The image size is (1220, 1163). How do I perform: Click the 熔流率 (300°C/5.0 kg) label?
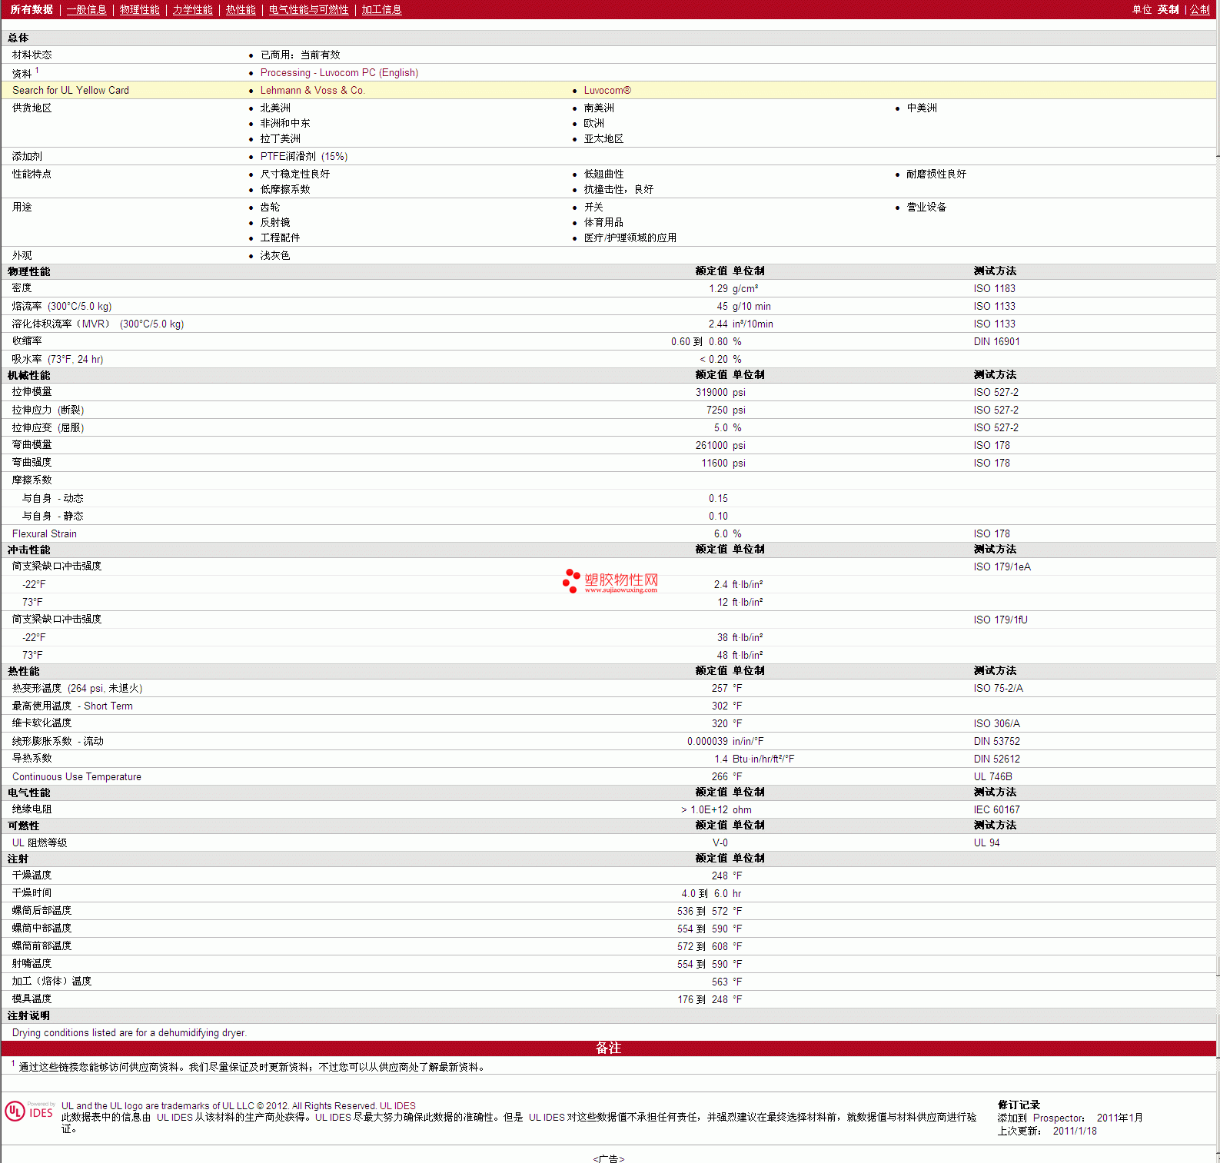(61, 306)
